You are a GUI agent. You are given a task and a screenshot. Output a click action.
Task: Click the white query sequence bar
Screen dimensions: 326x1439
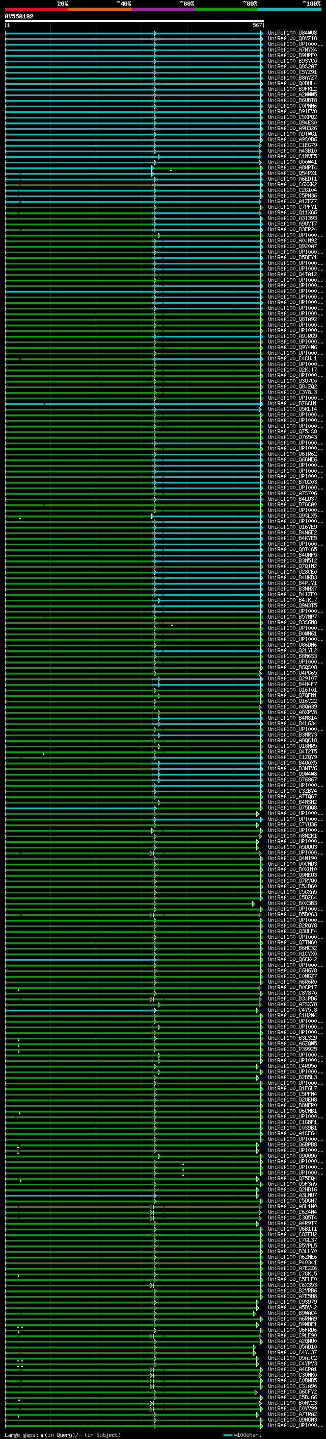tap(134, 20)
